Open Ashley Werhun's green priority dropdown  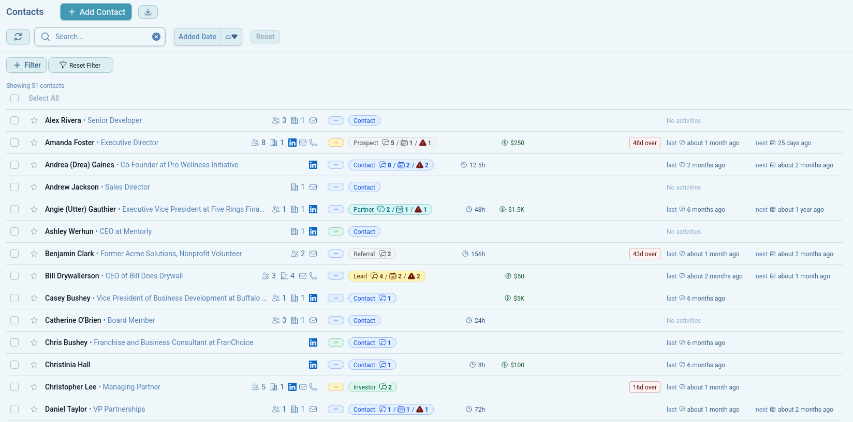tap(336, 231)
